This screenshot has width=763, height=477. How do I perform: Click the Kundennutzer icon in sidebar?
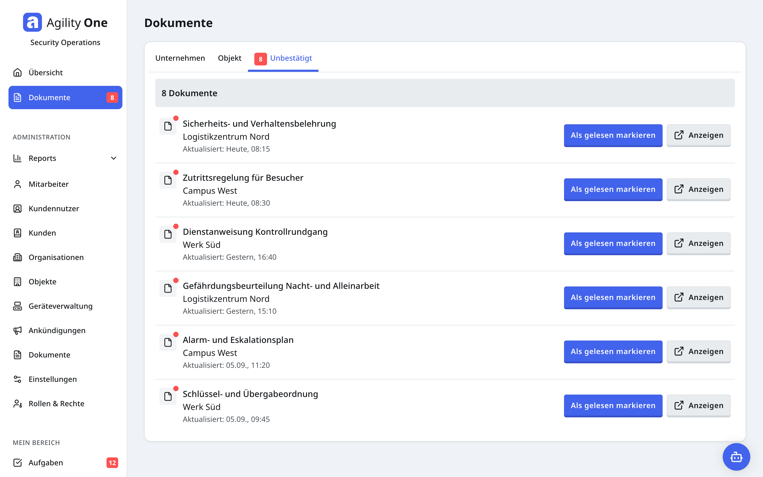click(x=18, y=209)
